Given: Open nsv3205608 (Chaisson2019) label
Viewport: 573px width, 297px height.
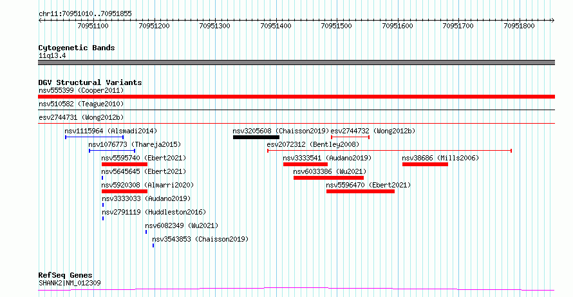Looking at the screenshot, I should (x=281, y=131).
